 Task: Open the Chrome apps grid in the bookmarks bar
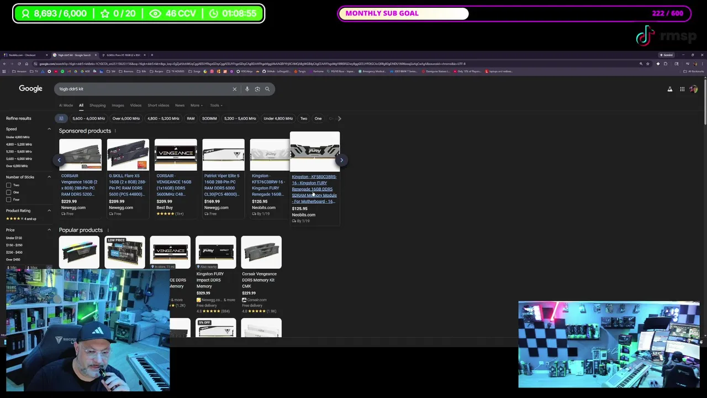coord(4,71)
